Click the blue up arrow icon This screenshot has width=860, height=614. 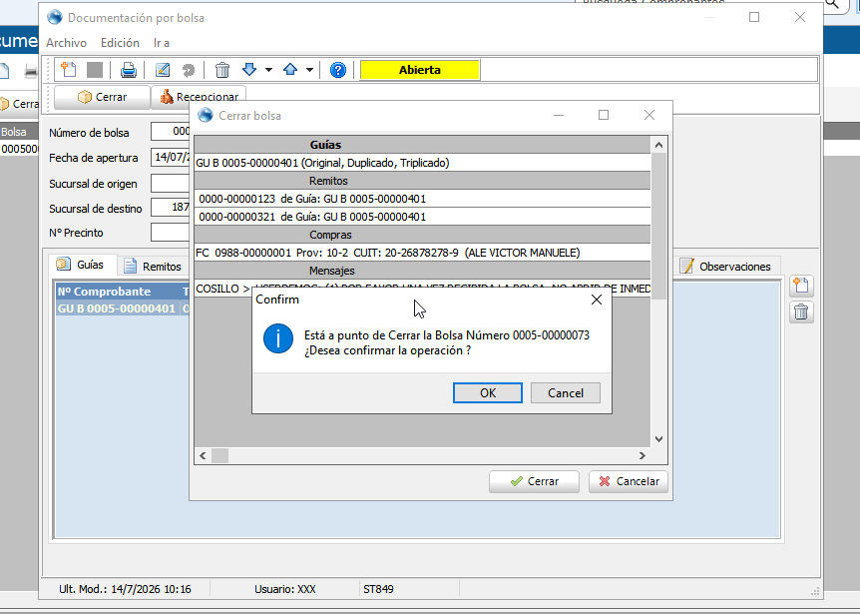pos(290,70)
